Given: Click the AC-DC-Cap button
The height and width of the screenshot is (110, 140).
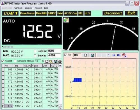Looking at the screenshot, I should pyautogui.click(x=71, y=13).
